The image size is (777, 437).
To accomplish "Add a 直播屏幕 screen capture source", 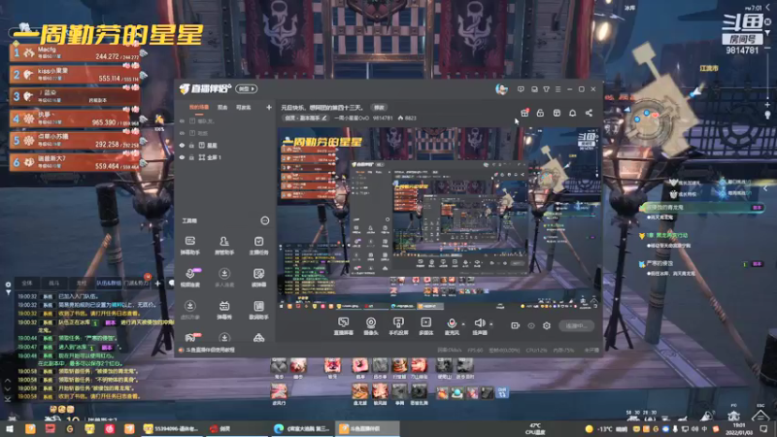I will 343,326.
